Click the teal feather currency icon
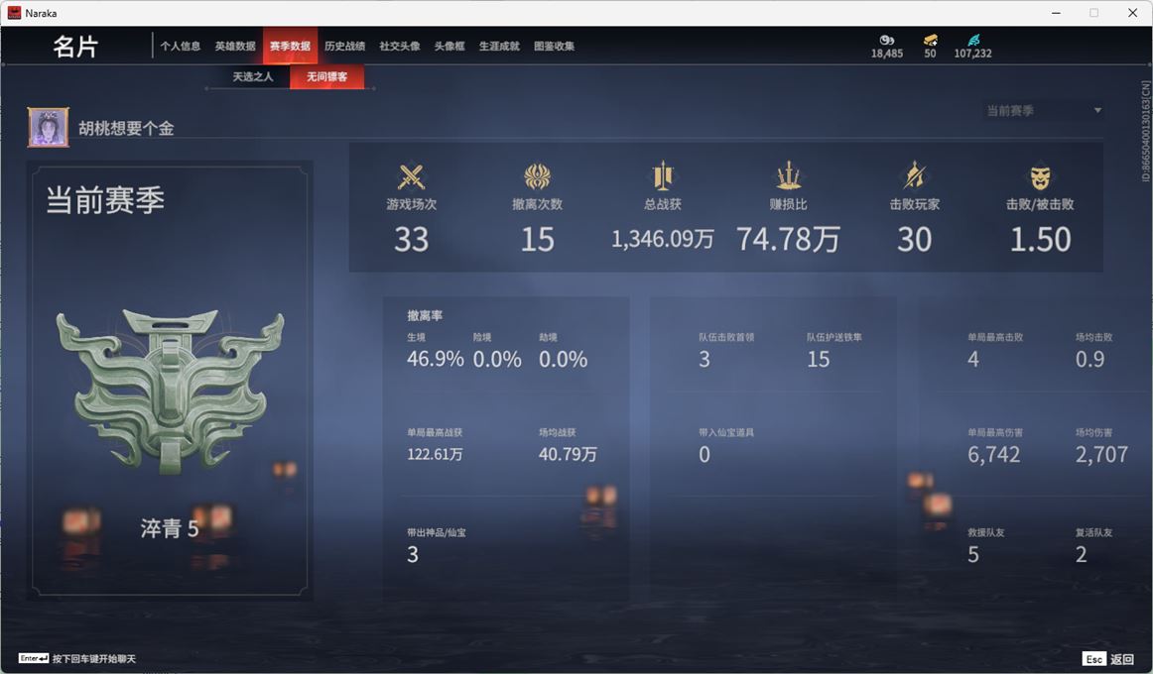Screen dimensions: 1153x674 (973, 40)
